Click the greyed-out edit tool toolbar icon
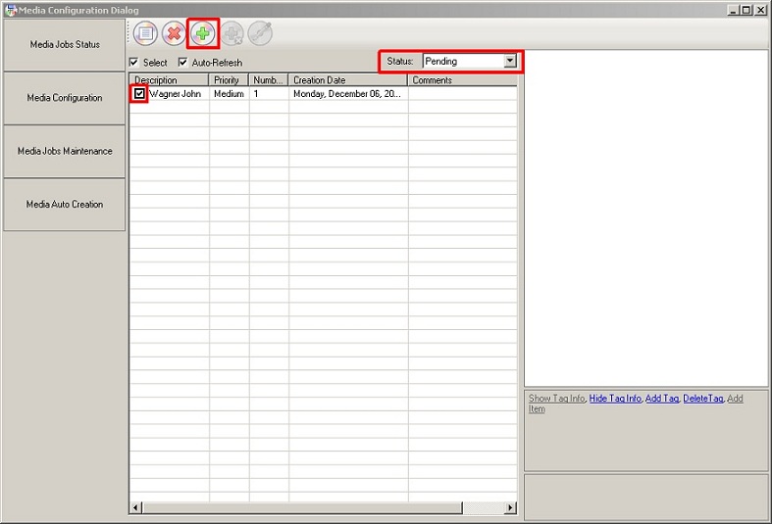Viewport: 772px width, 524px height. point(261,33)
